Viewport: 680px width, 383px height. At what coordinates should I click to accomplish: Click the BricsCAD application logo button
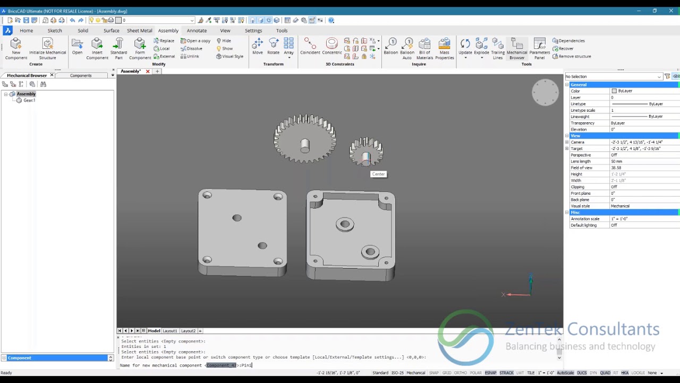tap(7, 30)
